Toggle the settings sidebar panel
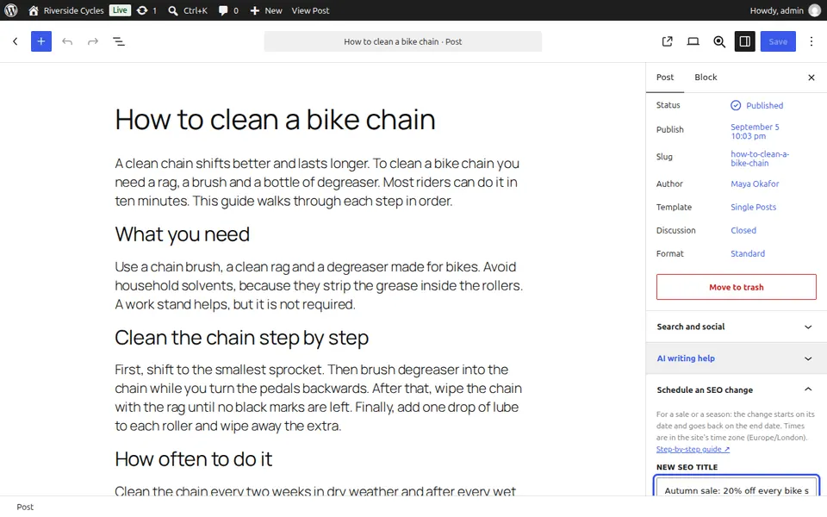 (x=744, y=41)
